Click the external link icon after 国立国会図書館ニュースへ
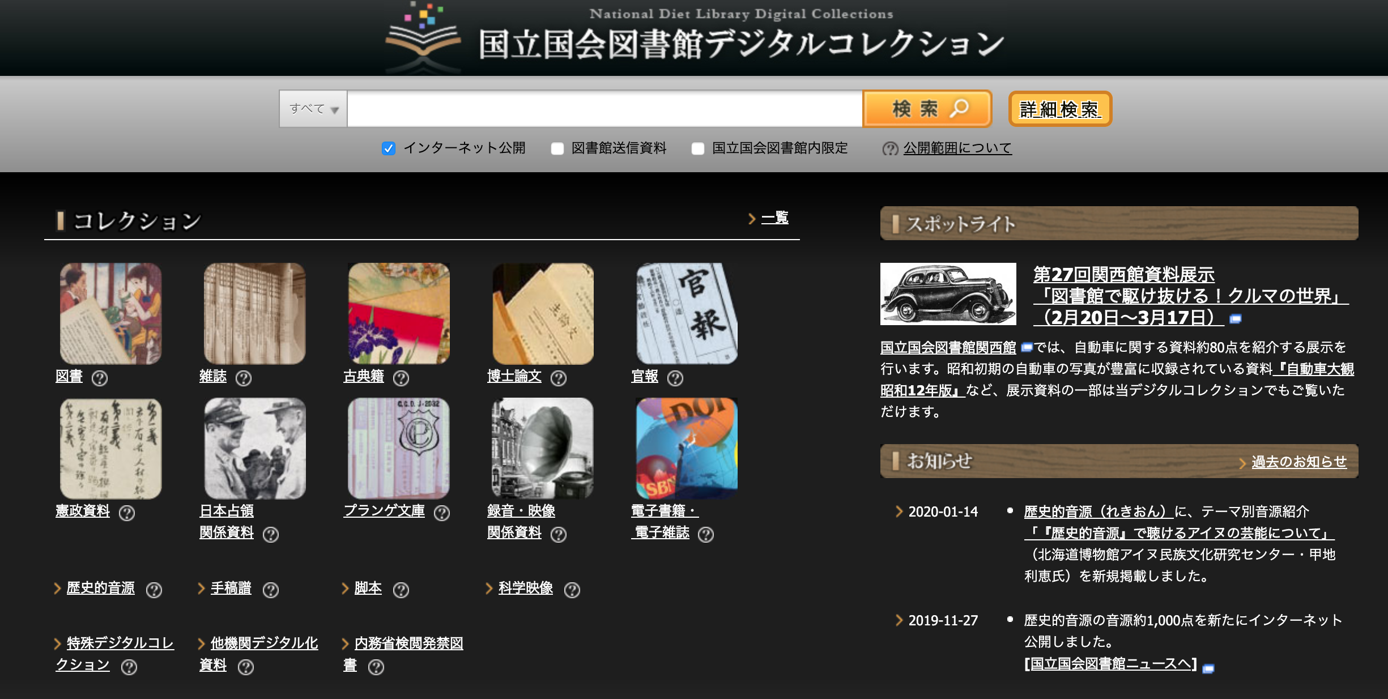The height and width of the screenshot is (699, 1388). point(1208,668)
